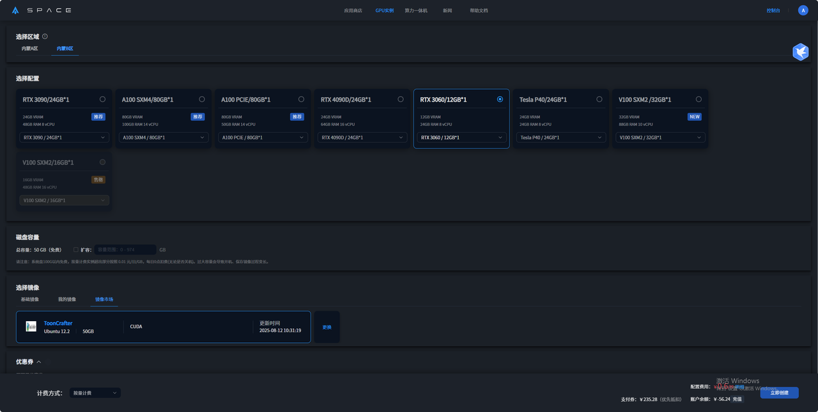Open the floating blue bird assistant icon

[801, 52]
